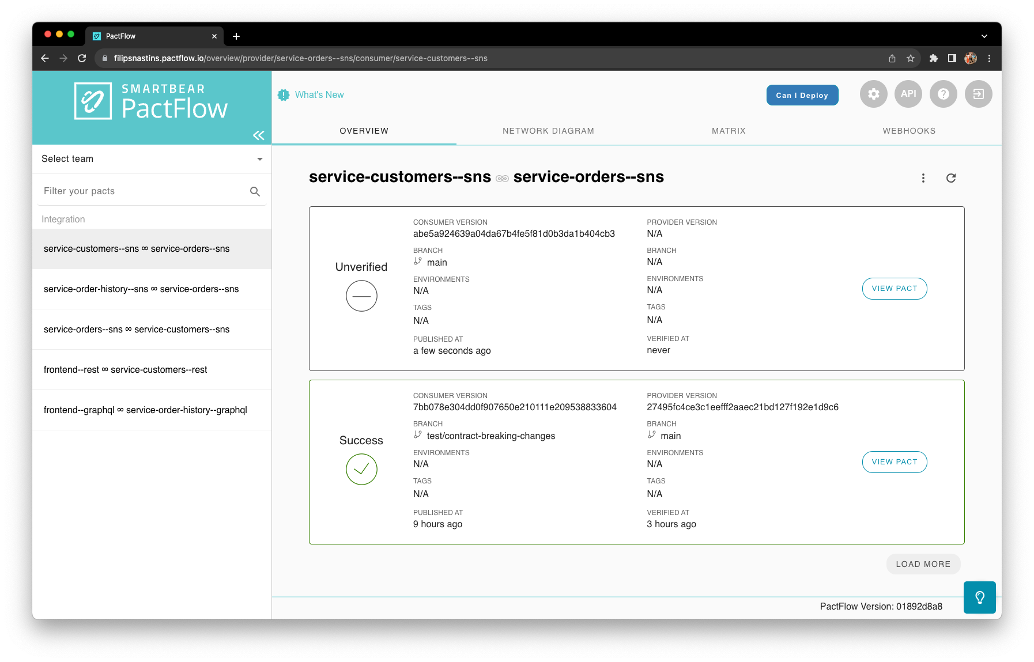This screenshot has width=1034, height=662.
Task: Click the lightbulb feedback button
Action: [980, 597]
